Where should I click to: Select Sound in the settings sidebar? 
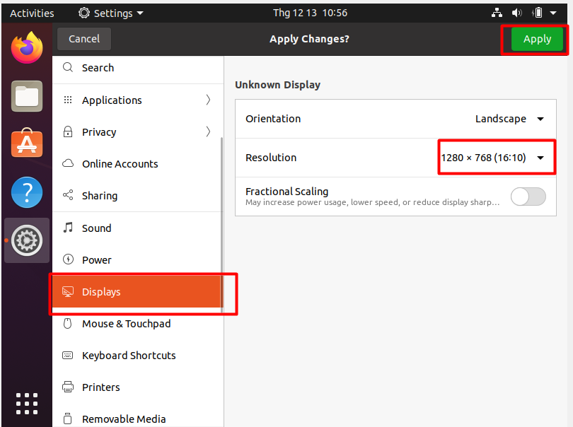coord(96,228)
